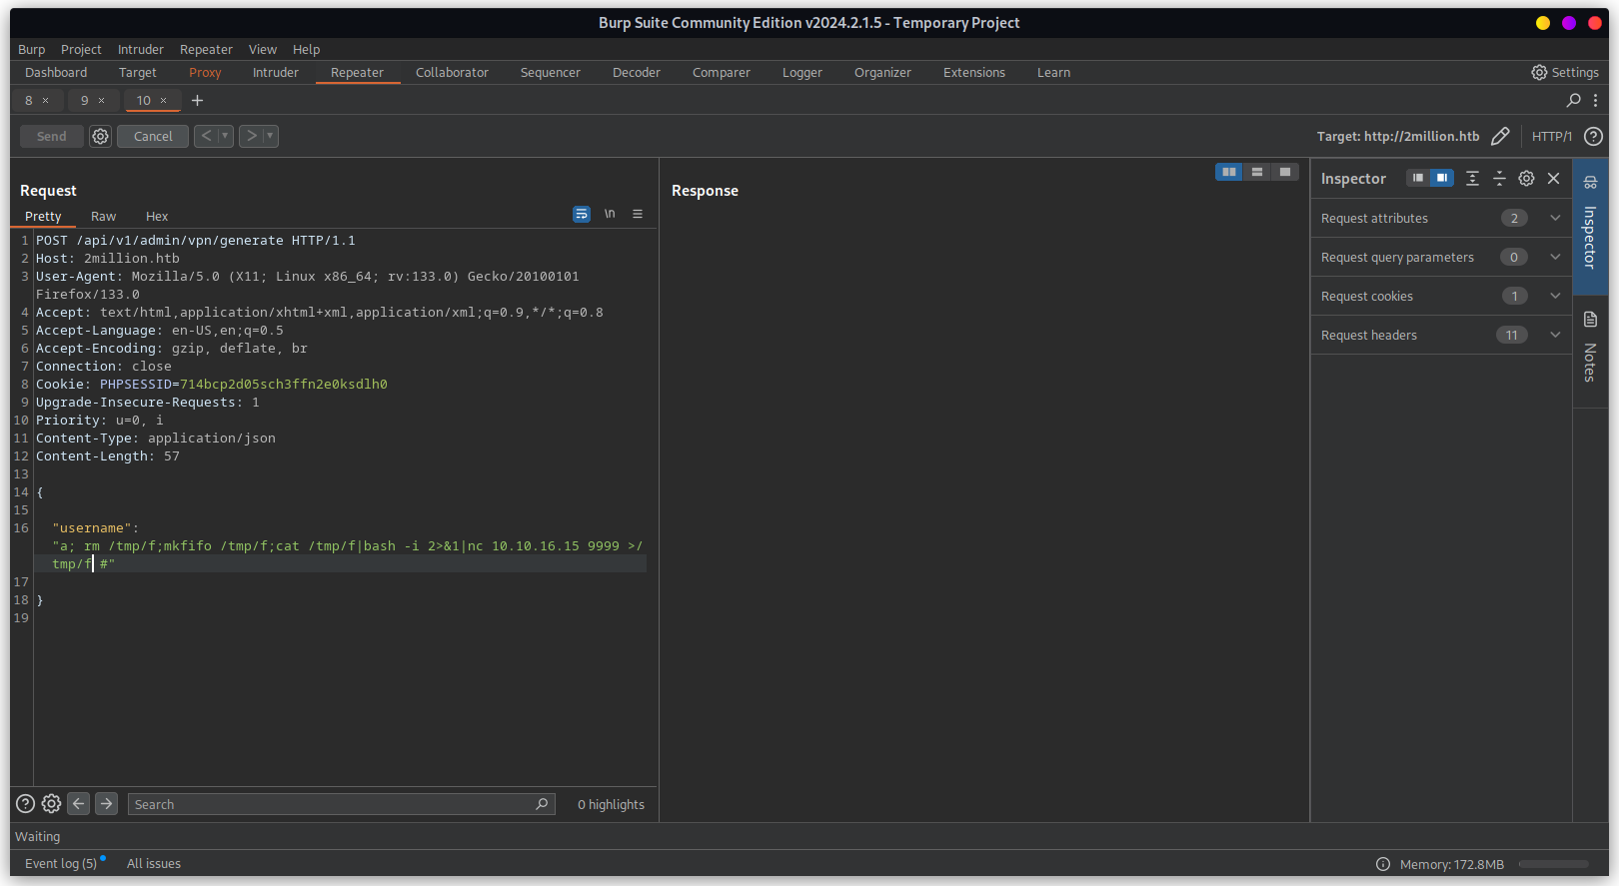Select top-bottom layout view

[x=1257, y=172]
